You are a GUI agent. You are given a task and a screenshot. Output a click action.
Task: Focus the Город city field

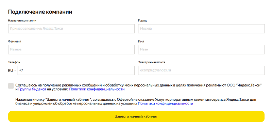tap(201, 29)
